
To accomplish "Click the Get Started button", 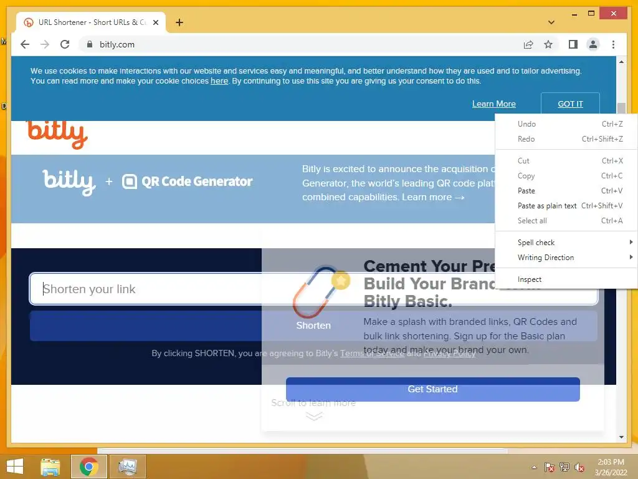I will (x=432, y=389).
